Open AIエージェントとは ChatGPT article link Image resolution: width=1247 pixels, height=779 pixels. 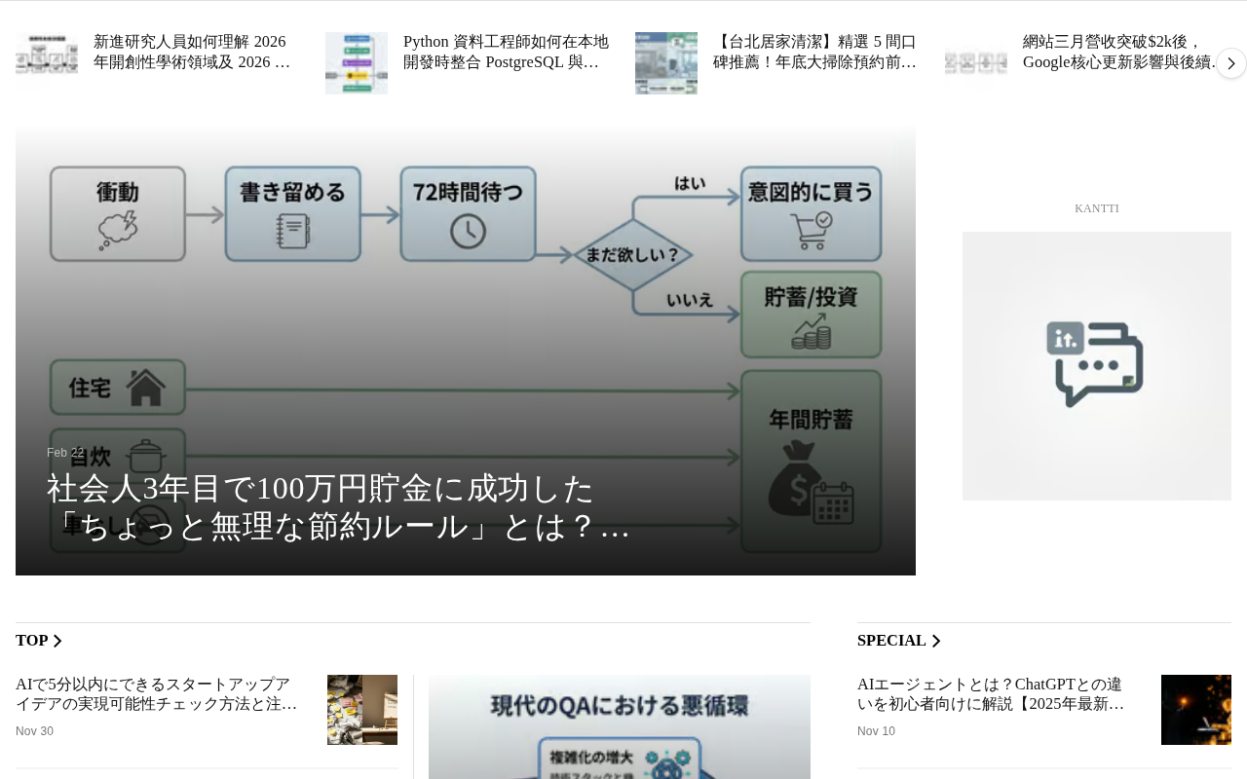[x=992, y=694]
